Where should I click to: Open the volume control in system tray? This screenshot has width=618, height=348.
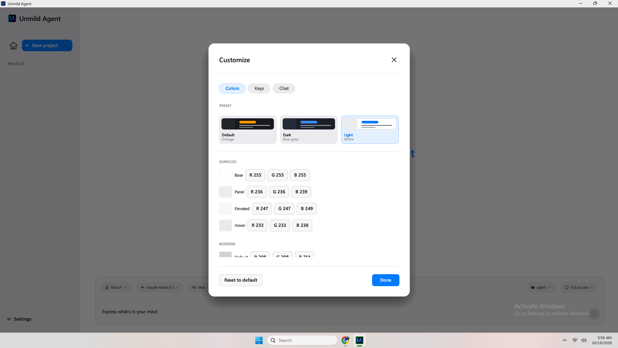[x=584, y=340]
